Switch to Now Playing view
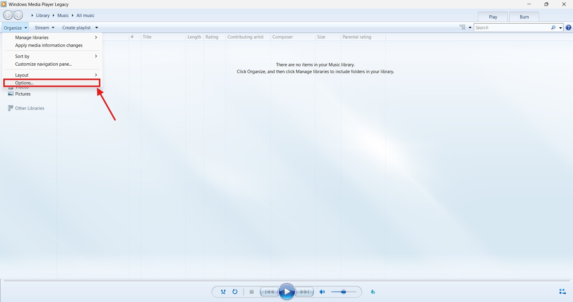Screen dimensions: 573x302 [563, 292]
